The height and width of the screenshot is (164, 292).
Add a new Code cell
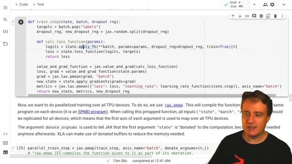tap(21, 5)
